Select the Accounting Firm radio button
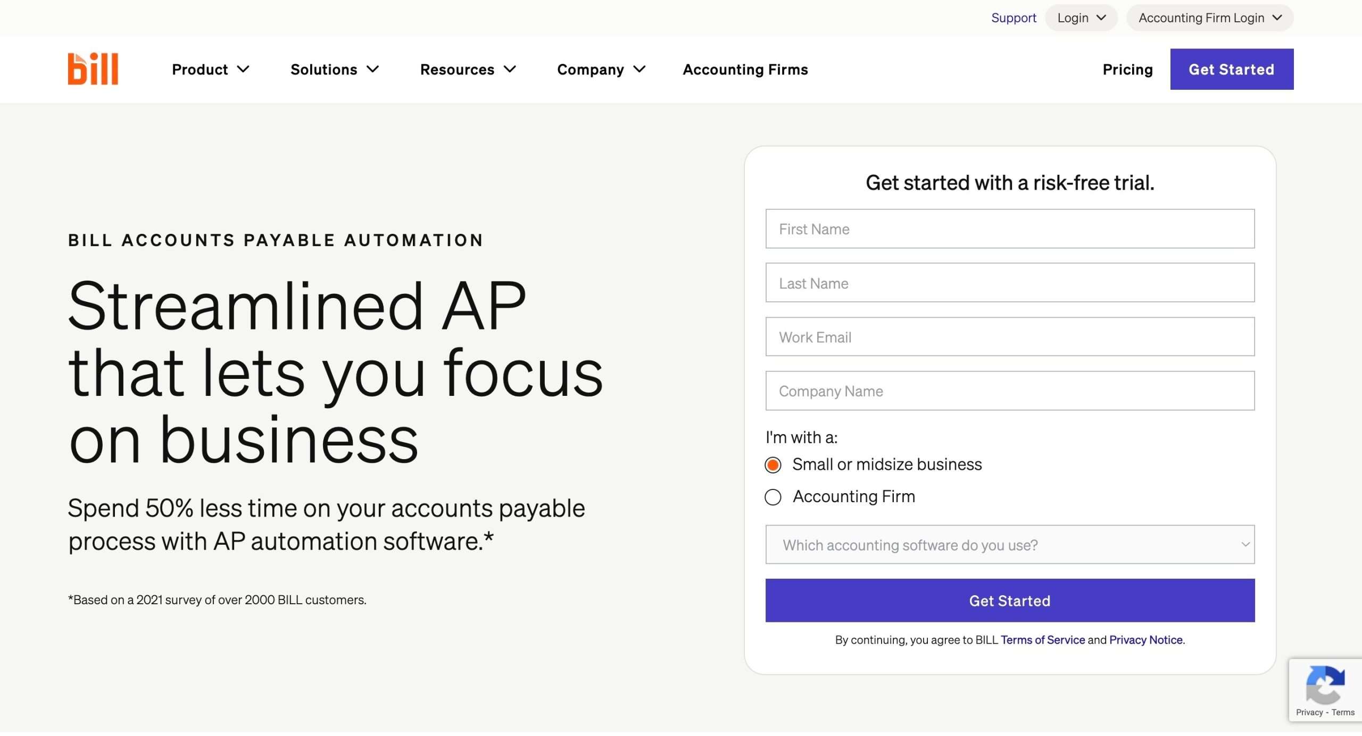 (773, 497)
